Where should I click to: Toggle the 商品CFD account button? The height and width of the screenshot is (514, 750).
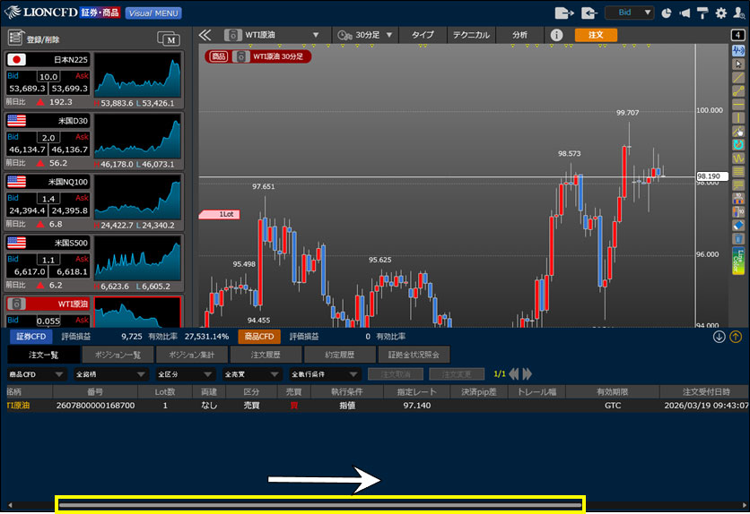(259, 337)
